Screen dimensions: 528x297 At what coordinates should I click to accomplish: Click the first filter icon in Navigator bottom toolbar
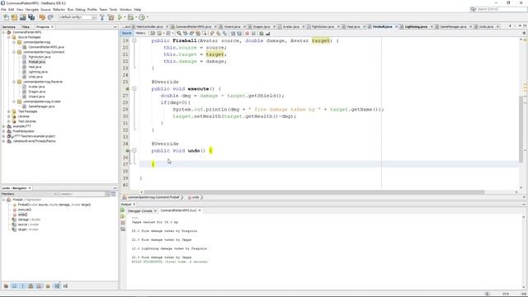(x=6, y=286)
